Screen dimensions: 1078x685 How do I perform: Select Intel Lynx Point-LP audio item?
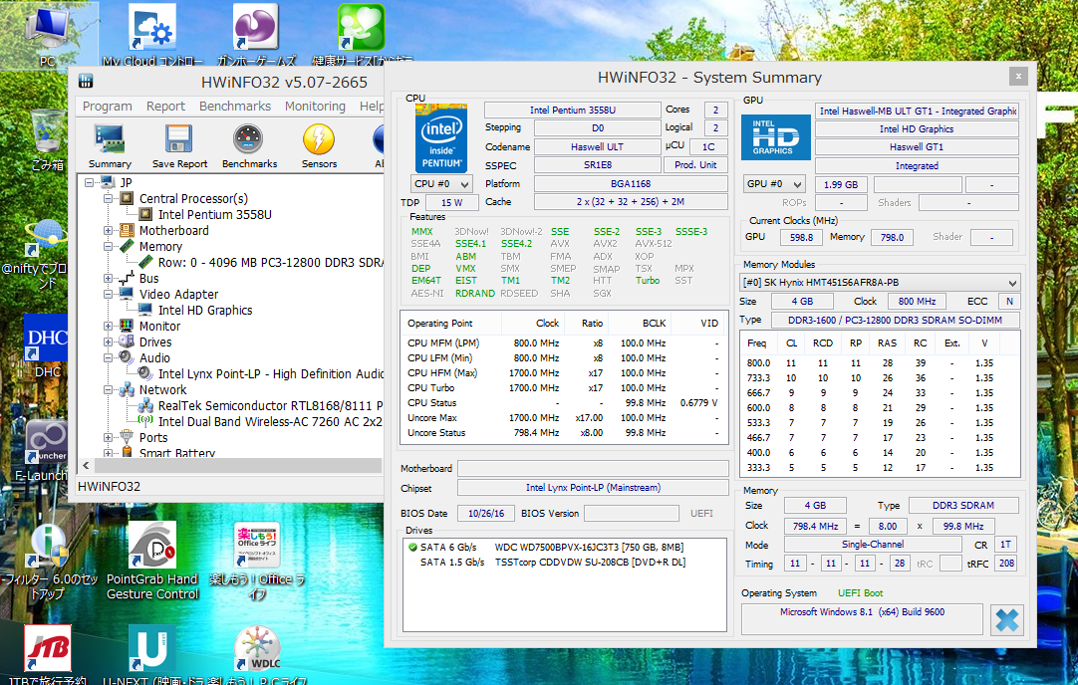pos(270,373)
